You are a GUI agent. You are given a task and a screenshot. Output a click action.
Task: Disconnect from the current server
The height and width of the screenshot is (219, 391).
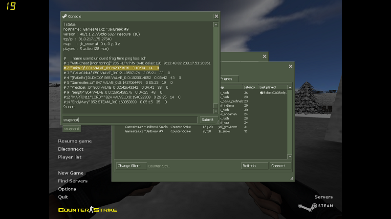(70, 149)
